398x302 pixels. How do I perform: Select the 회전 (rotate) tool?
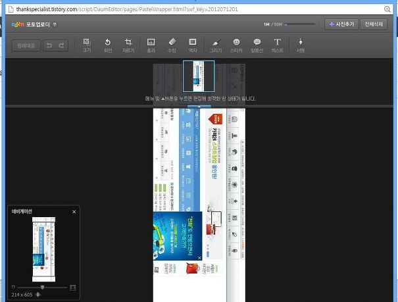click(x=108, y=45)
